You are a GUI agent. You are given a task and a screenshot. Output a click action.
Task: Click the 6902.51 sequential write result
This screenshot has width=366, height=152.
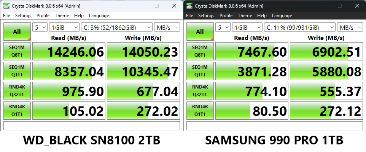click(x=326, y=52)
